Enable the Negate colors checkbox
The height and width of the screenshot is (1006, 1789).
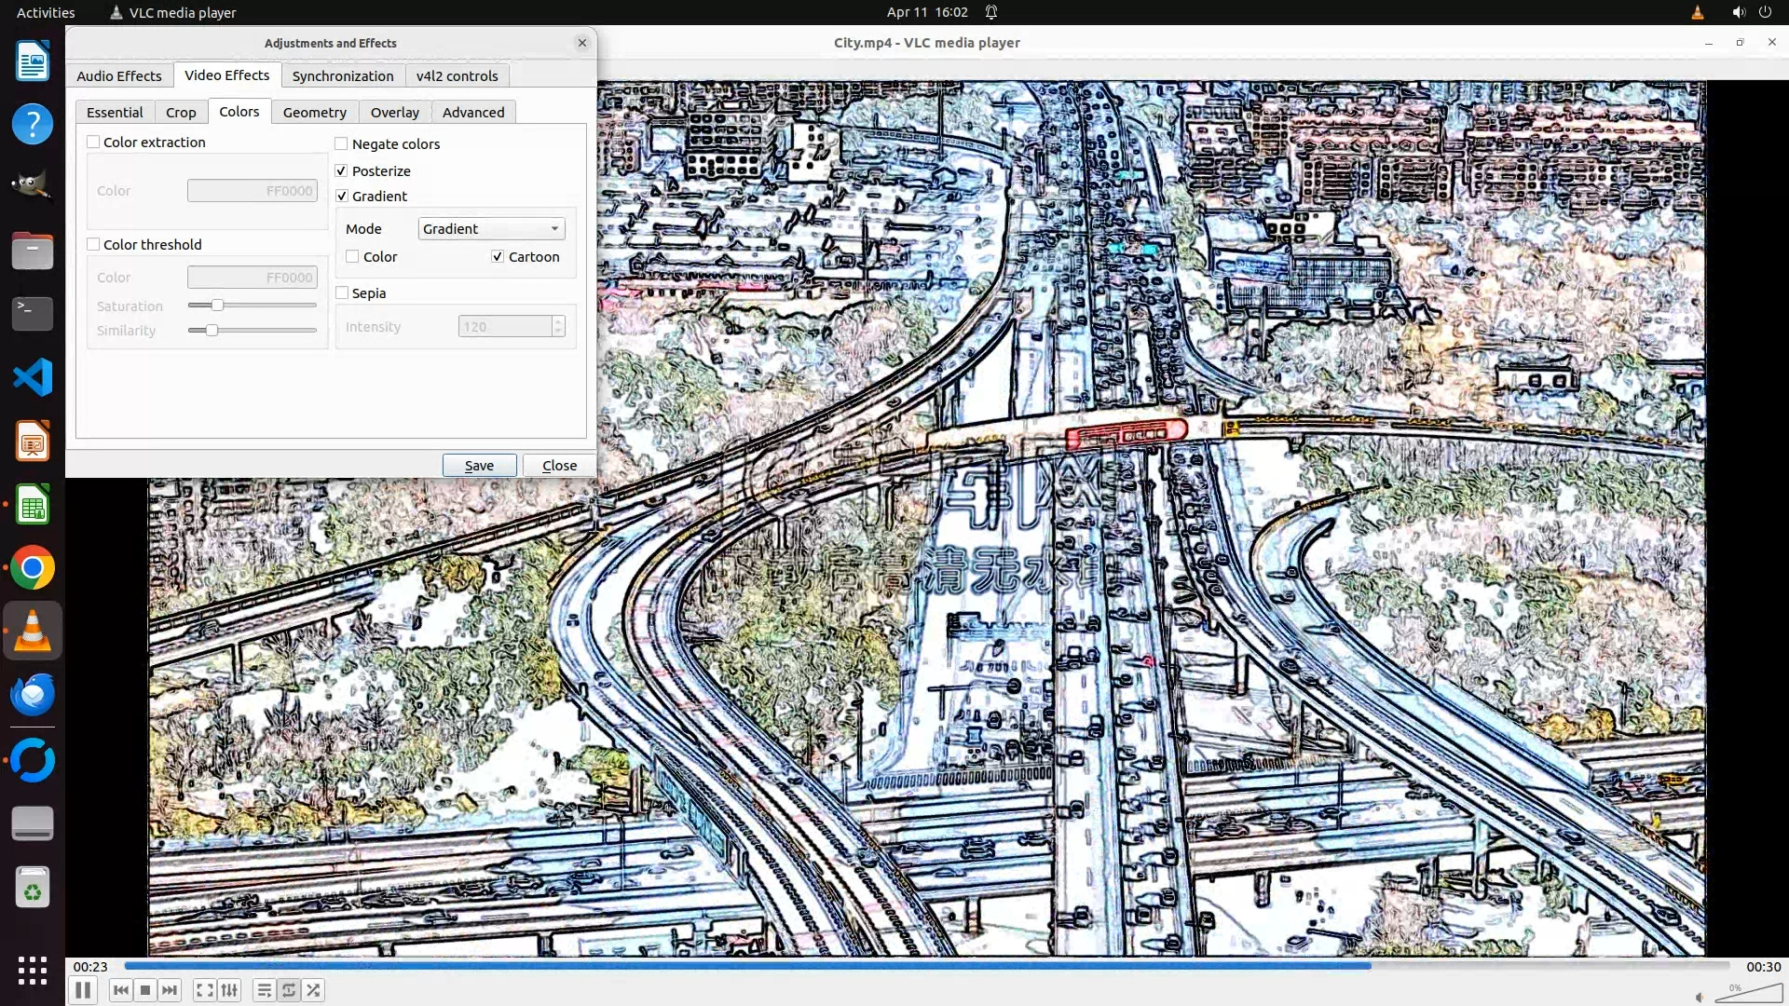(x=342, y=144)
